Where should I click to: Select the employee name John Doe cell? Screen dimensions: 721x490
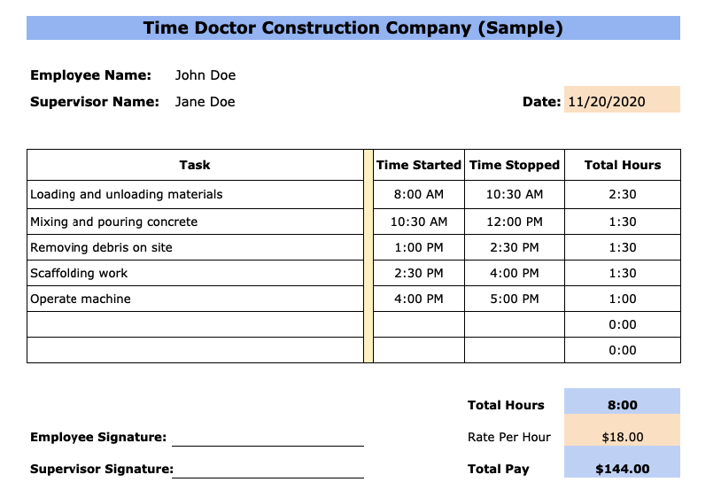pyautogui.click(x=205, y=75)
